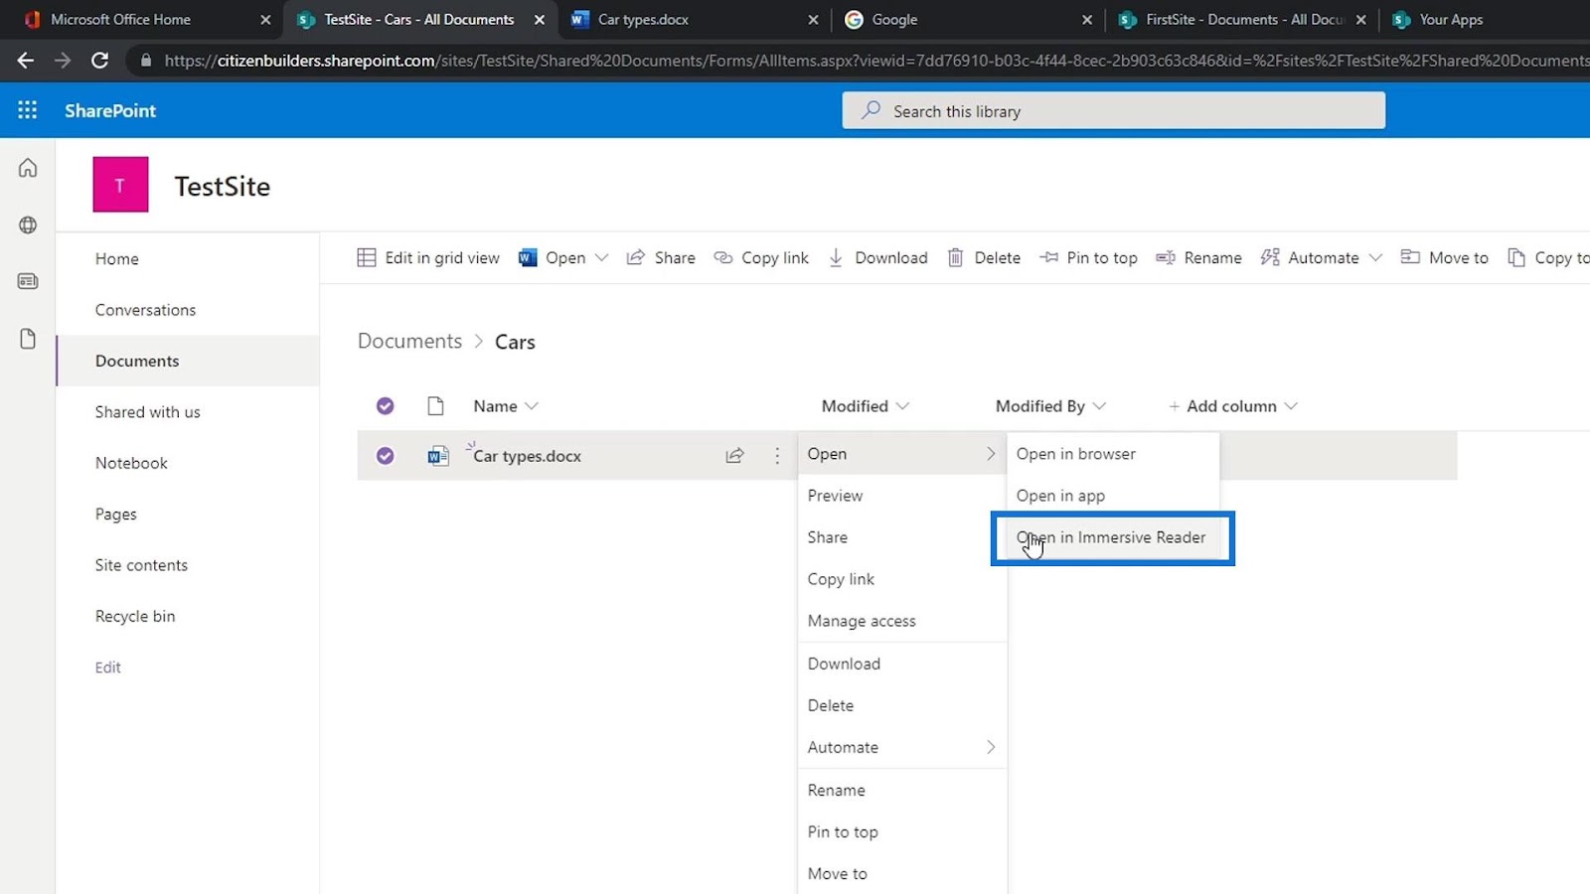The width and height of the screenshot is (1590, 894).
Task: Open Recycle bin in site navigation
Action: pos(135,616)
